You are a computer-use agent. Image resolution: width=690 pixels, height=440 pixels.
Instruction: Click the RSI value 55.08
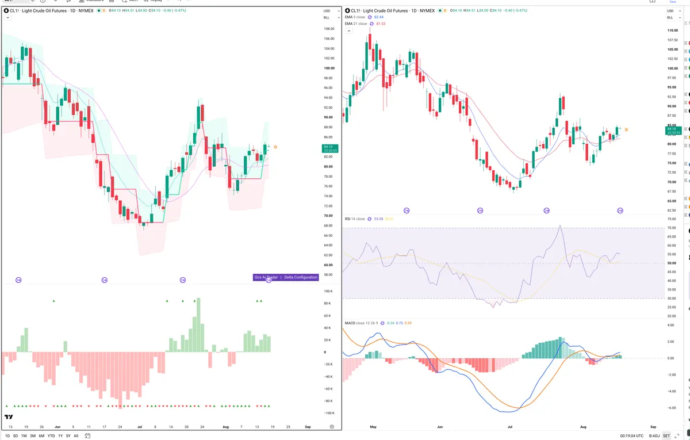378,219
